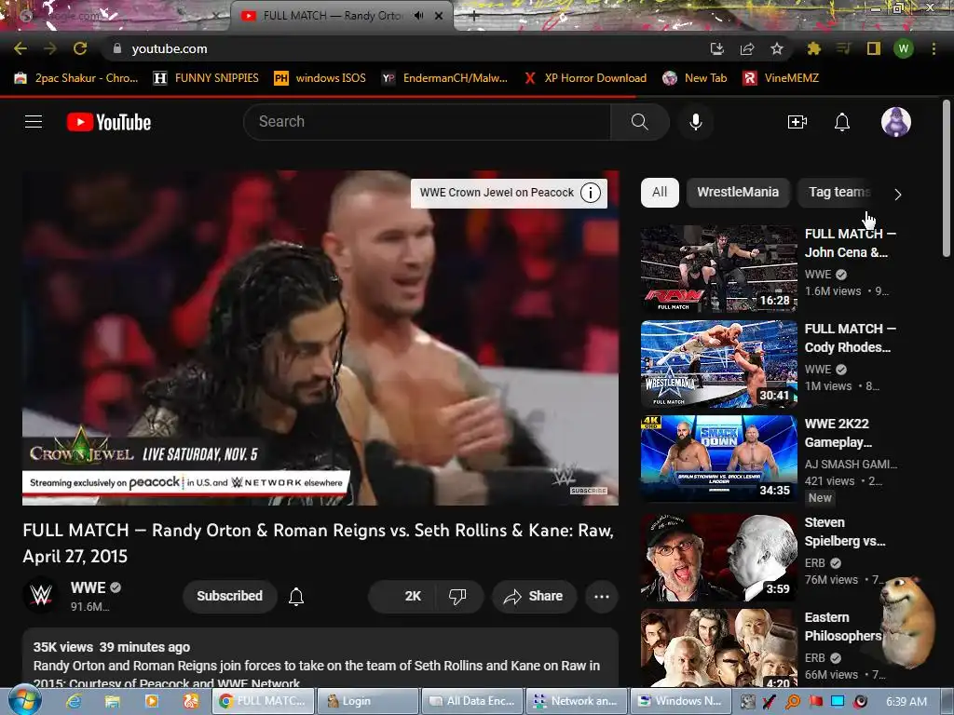
Task: Open the WWE channel avatar
Action: tap(41, 595)
